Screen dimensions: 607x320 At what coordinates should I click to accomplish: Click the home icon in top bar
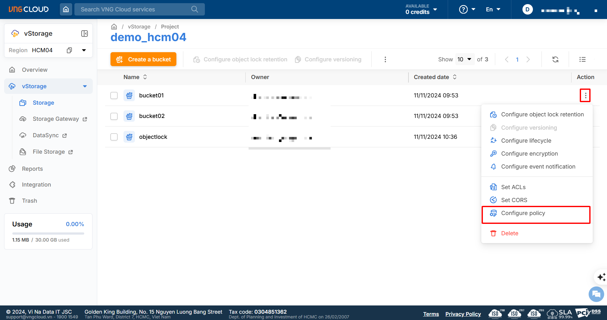66,9
